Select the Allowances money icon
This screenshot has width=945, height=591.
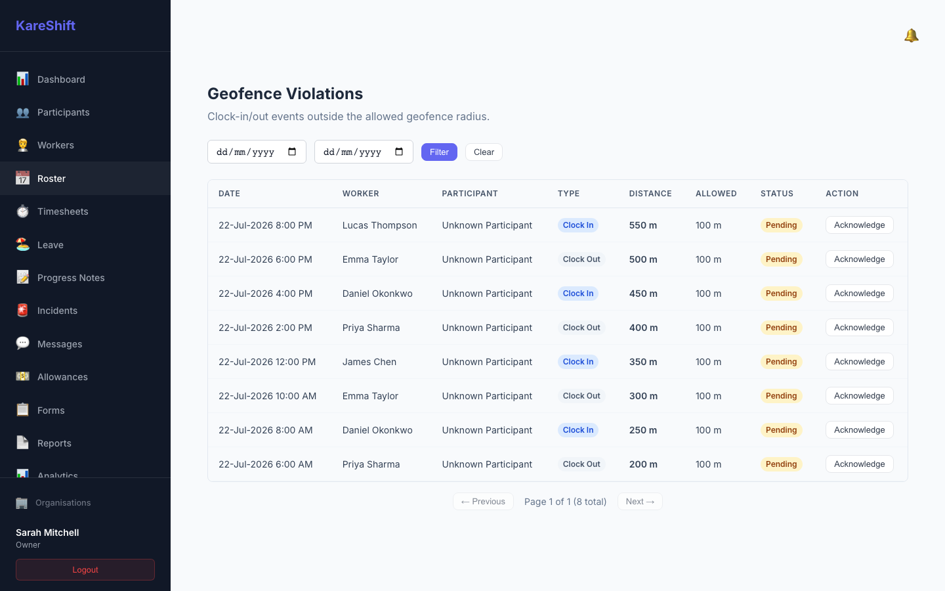(22, 377)
